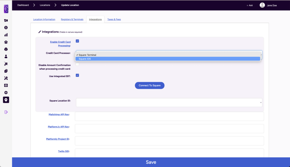Switch to Taxes & Fees tab
This screenshot has height=167, width=290.
(x=114, y=20)
